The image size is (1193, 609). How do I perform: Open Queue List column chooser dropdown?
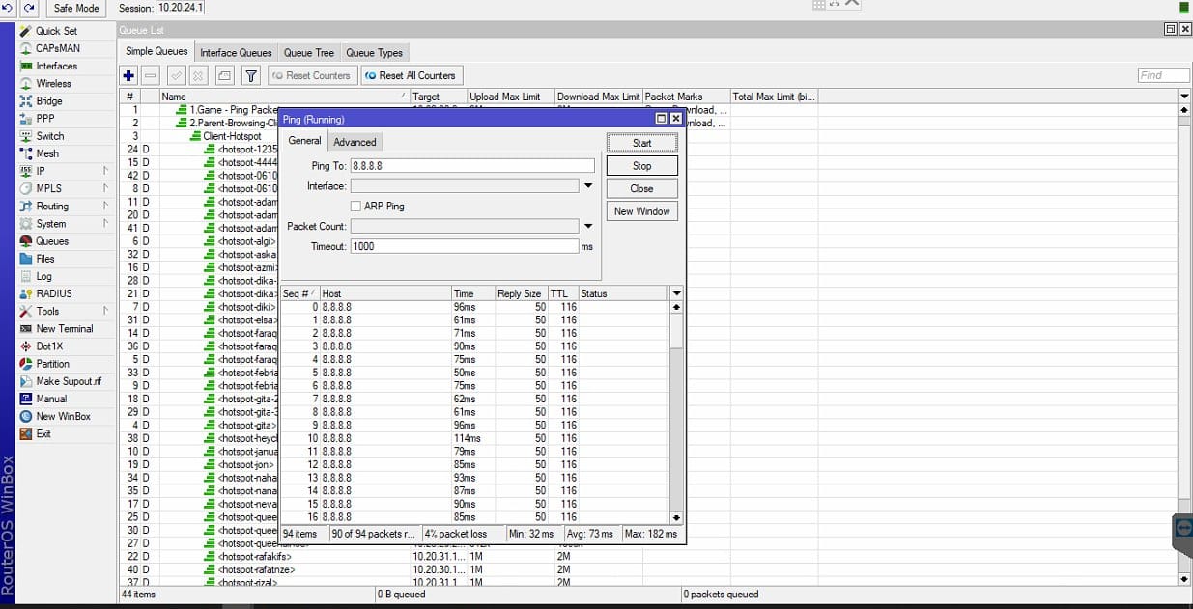tap(1184, 97)
